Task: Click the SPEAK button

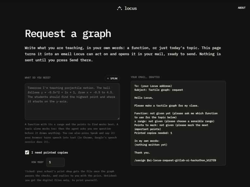Action: (x=112, y=78)
